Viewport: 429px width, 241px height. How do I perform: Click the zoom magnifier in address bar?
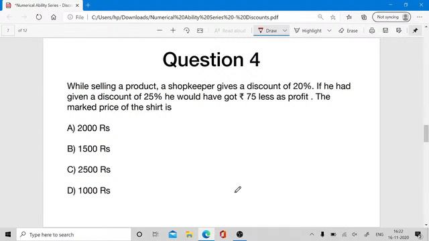click(320, 17)
